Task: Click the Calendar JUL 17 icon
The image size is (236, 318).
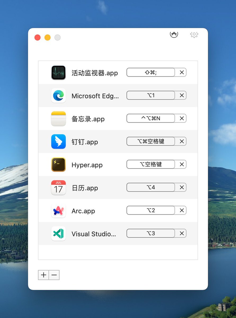Action: tap(58, 188)
